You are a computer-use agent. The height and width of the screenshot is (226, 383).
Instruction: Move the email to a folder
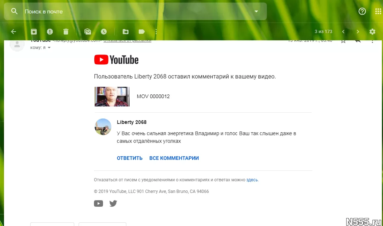(x=126, y=32)
